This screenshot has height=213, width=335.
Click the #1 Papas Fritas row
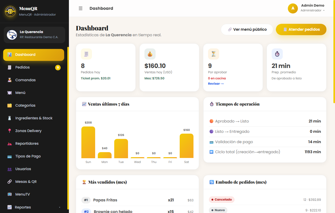point(137,200)
